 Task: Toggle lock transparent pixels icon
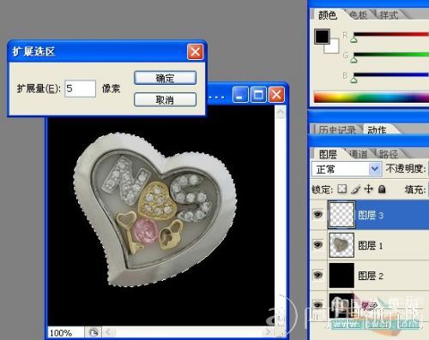tap(342, 188)
